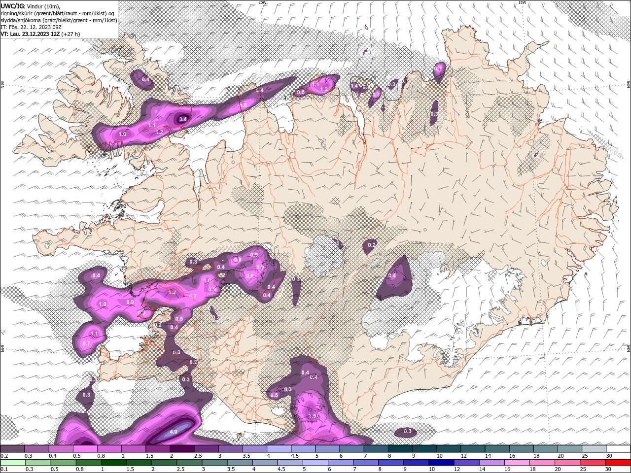Select the dark teal upper swatch labeled 8
This screenshot has height=473, width=631.
click(400, 449)
